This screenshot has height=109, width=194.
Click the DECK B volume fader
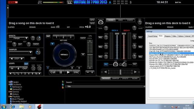point(124,34)
